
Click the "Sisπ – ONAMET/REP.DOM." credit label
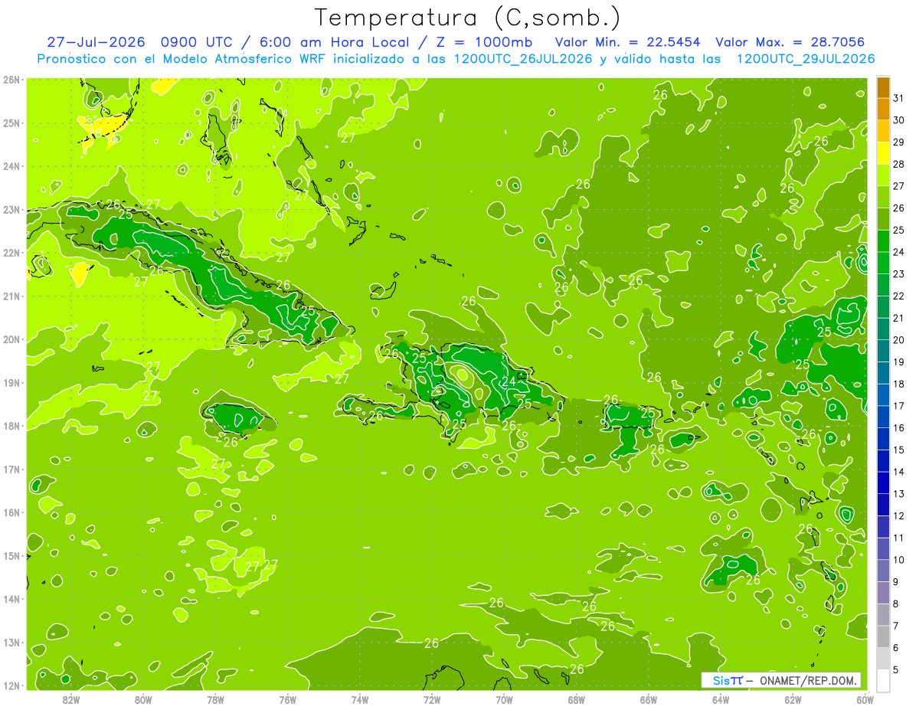(x=781, y=681)
